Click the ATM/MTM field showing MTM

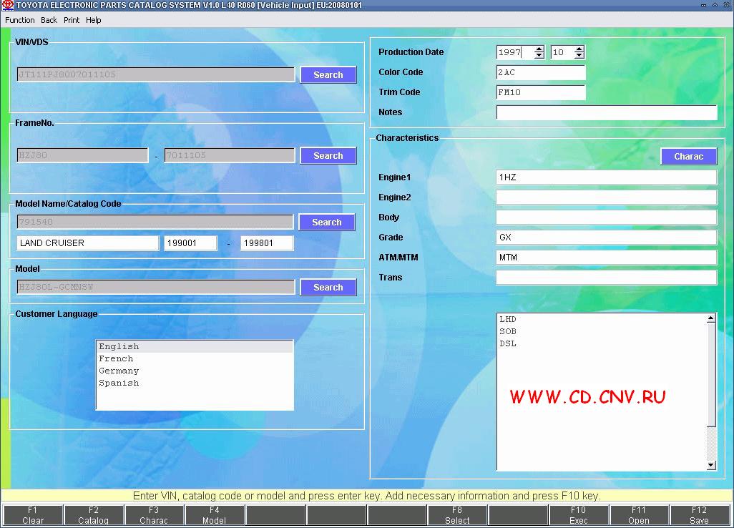point(607,258)
